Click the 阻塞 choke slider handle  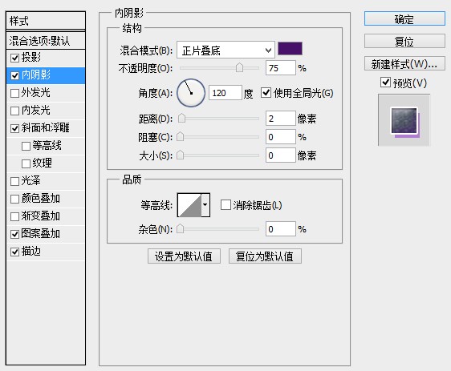(x=180, y=137)
